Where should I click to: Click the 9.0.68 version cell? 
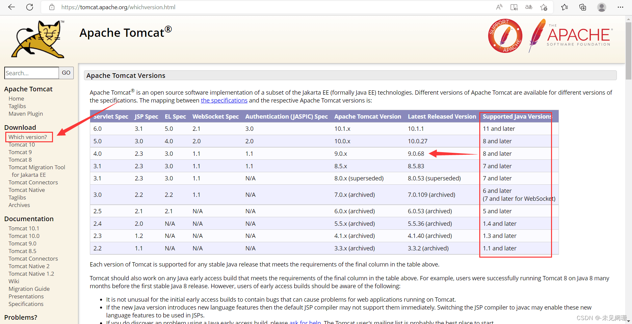click(416, 154)
